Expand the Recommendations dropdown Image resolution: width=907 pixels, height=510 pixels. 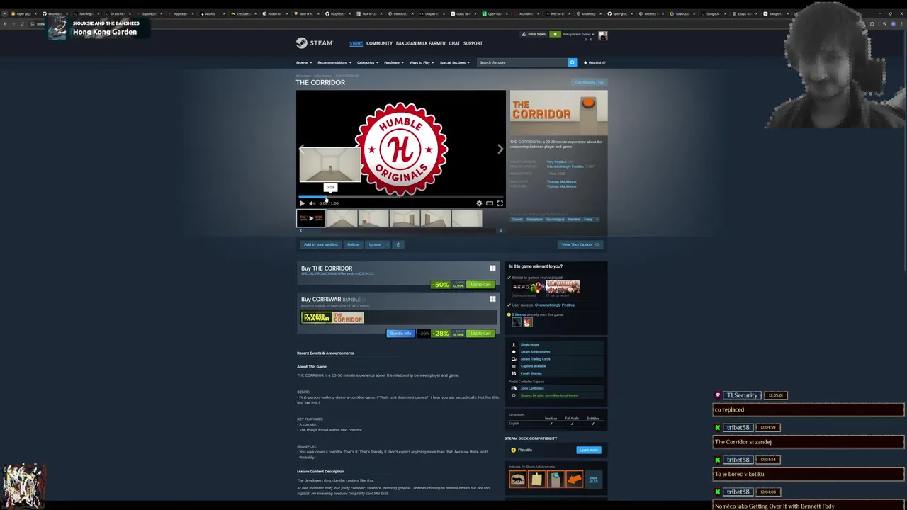pyautogui.click(x=334, y=62)
